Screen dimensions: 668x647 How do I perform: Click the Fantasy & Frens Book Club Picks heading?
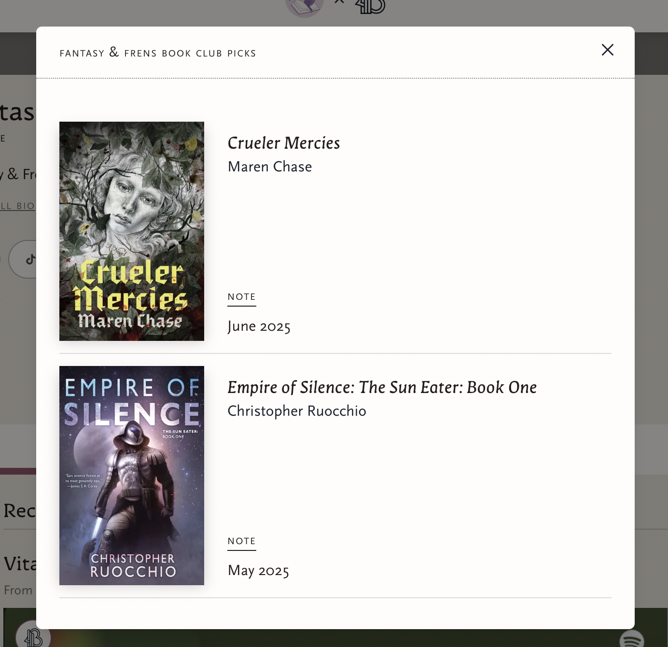click(158, 53)
